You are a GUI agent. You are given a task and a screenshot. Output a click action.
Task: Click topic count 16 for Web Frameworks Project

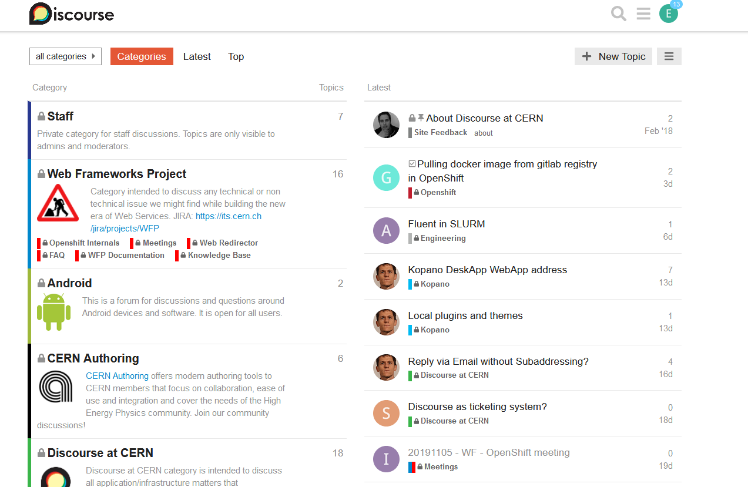click(x=338, y=174)
